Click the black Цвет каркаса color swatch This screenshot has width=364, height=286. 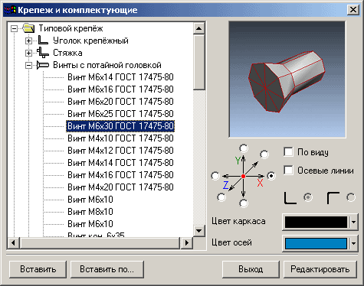(x=316, y=222)
